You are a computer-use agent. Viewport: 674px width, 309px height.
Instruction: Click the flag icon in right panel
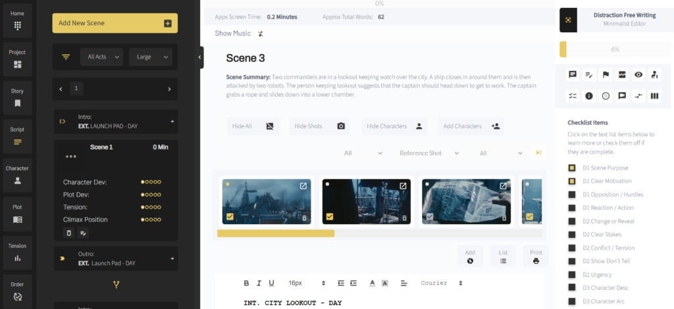(x=605, y=75)
